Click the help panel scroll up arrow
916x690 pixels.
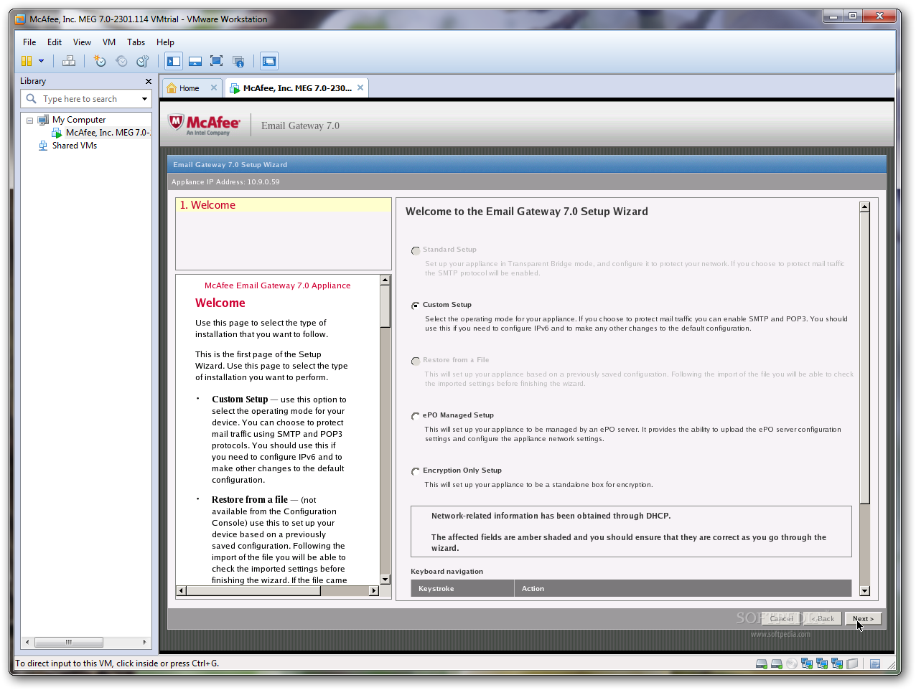(x=385, y=280)
